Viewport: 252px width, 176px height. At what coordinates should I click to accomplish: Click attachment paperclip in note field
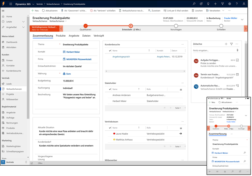(237, 50)
